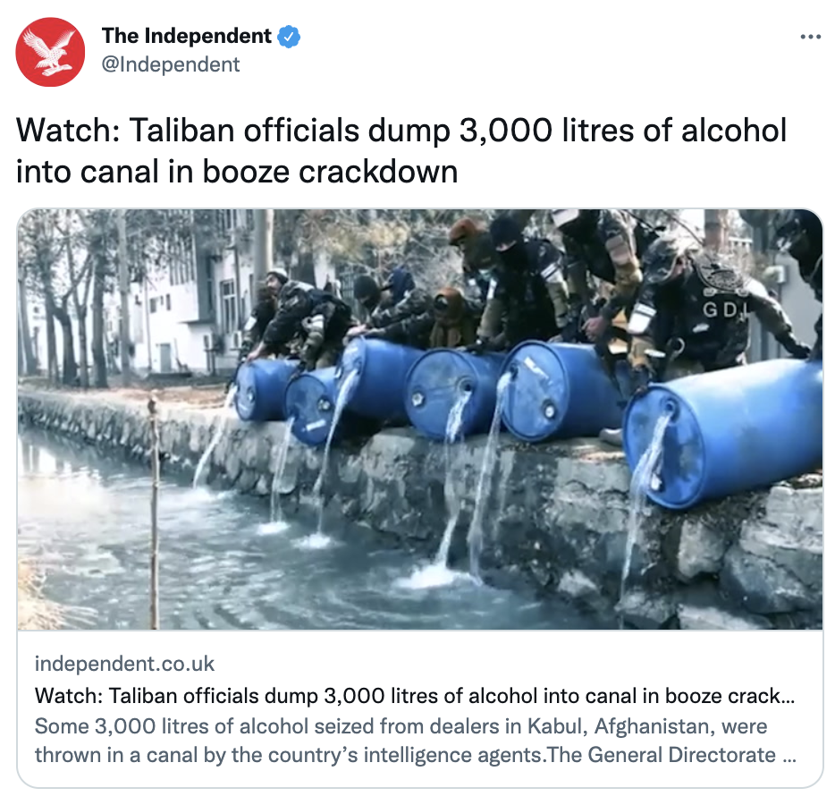835x805 pixels.
Task: Open The Independent's eagle profile avatar
Action: point(50,52)
